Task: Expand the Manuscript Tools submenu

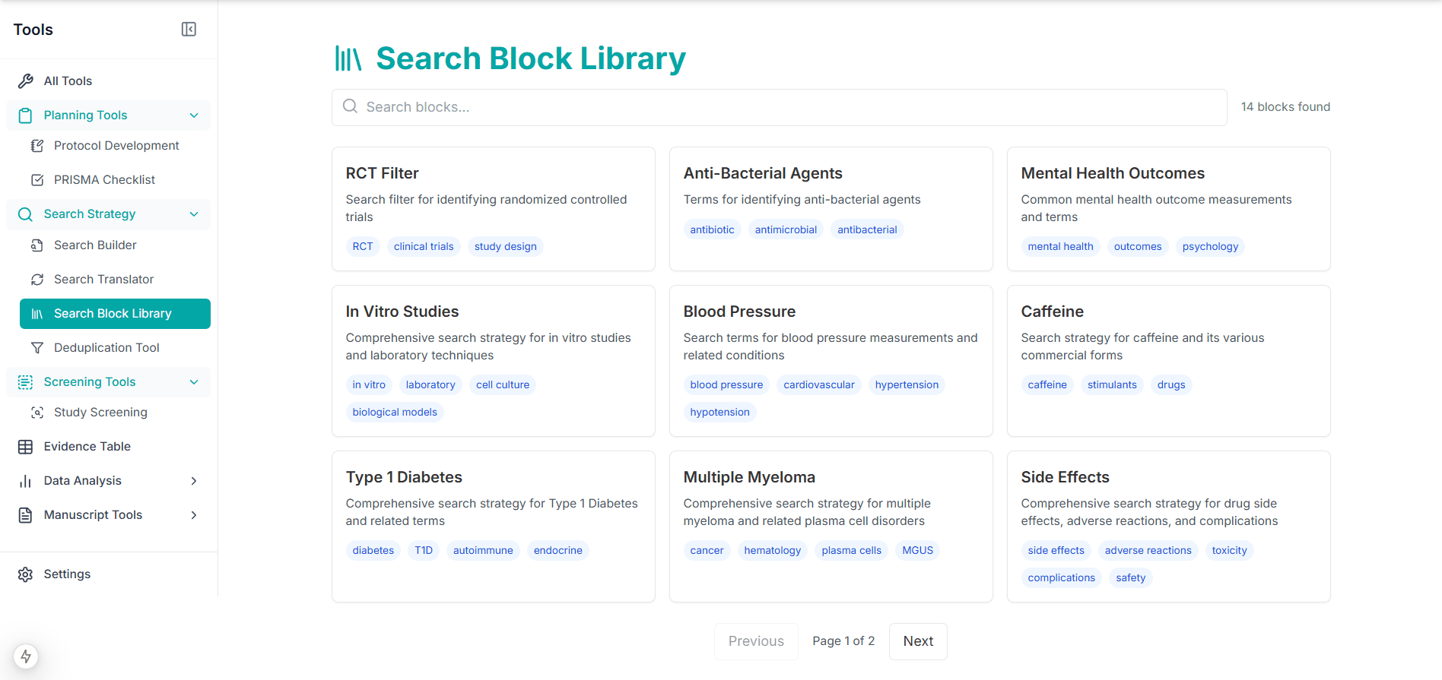Action: 194,515
